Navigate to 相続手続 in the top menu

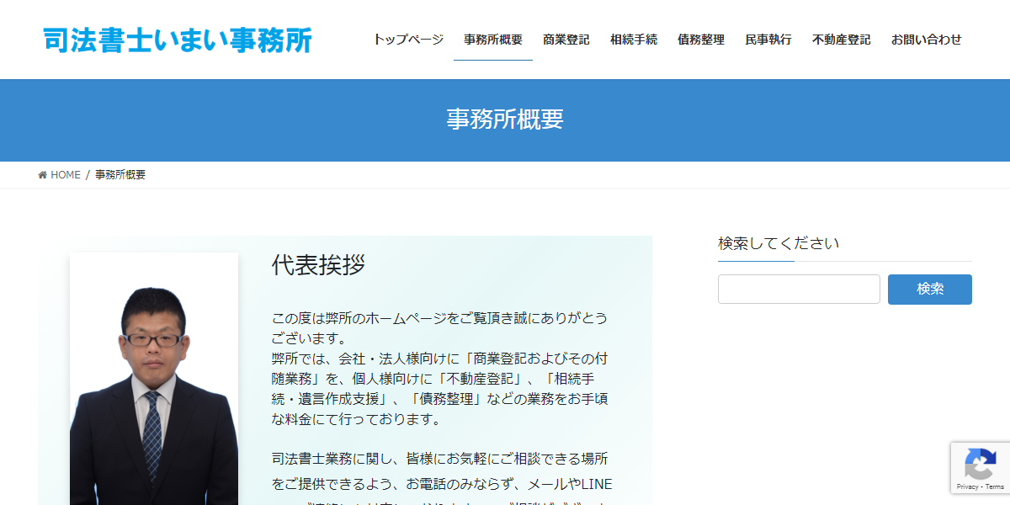coord(632,39)
